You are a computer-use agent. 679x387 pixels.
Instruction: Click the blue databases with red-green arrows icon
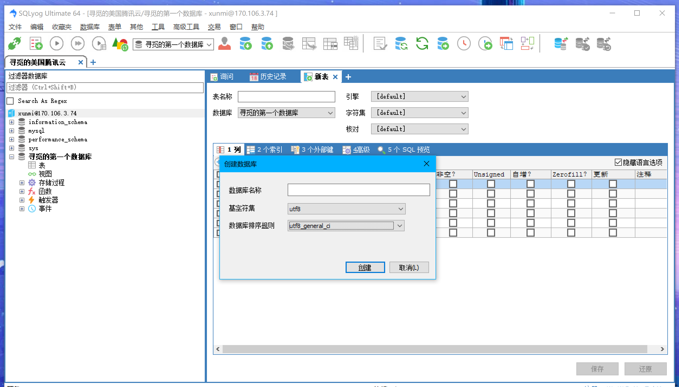561,44
